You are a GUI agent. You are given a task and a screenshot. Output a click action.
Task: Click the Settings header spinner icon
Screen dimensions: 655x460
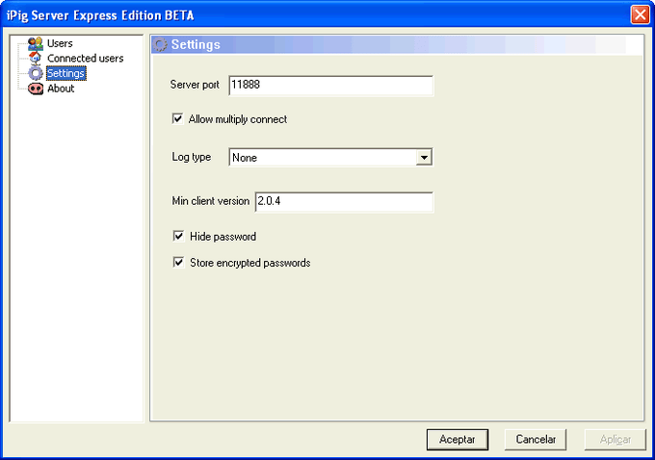pos(160,44)
